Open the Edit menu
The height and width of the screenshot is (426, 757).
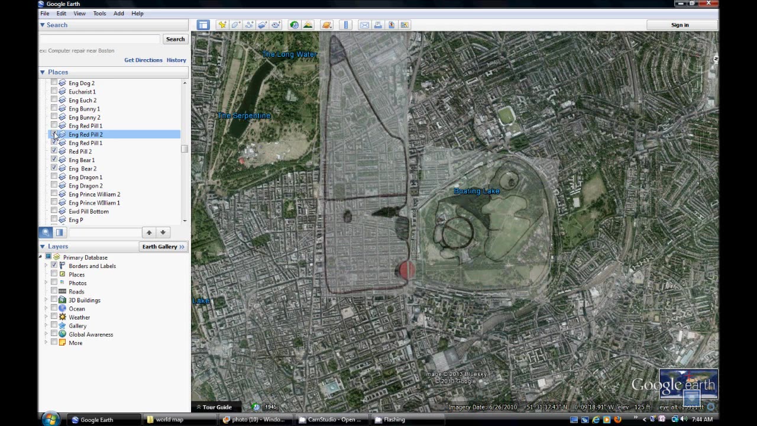tap(62, 13)
